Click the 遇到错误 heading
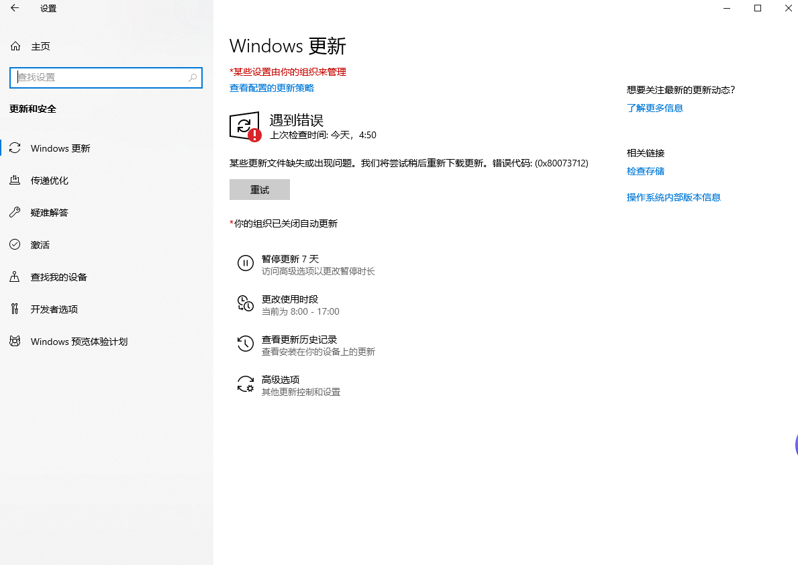This screenshot has width=798, height=565. (296, 120)
